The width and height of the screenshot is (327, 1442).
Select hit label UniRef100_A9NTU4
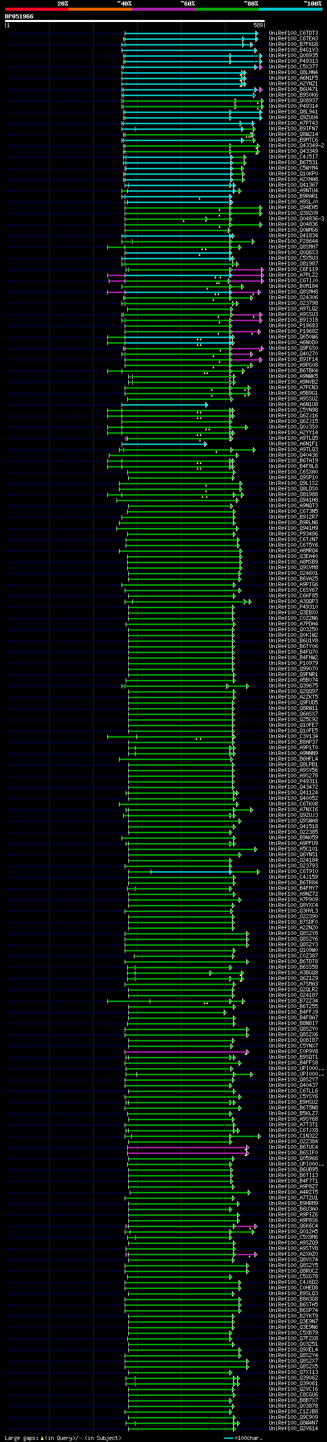(x=293, y=190)
